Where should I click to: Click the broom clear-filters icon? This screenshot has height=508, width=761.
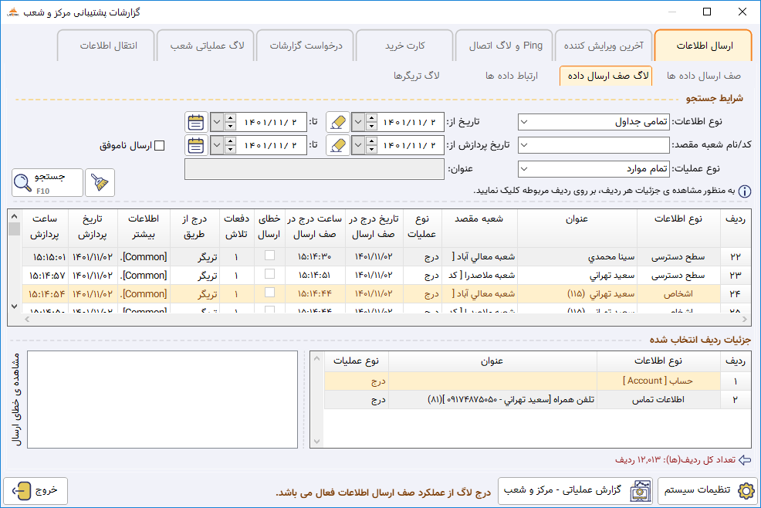pyautogui.click(x=100, y=183)
